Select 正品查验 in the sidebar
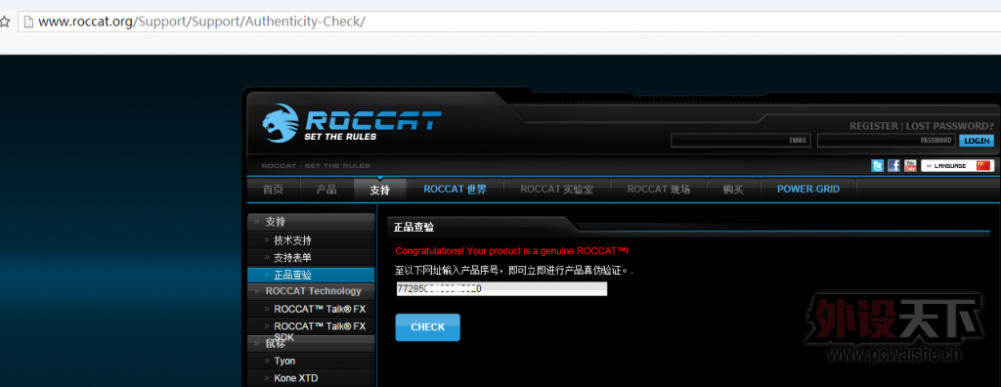This screenshot has height=387, width=1001. pyautogui.click(x=311, y=276)
